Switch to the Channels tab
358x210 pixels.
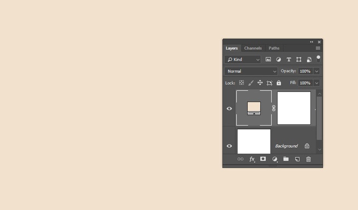click(x=253, y=48)
